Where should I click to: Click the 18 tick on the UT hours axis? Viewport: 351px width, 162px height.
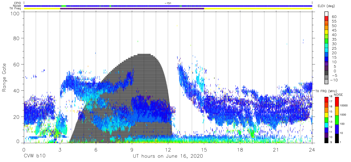click(240, 150)
